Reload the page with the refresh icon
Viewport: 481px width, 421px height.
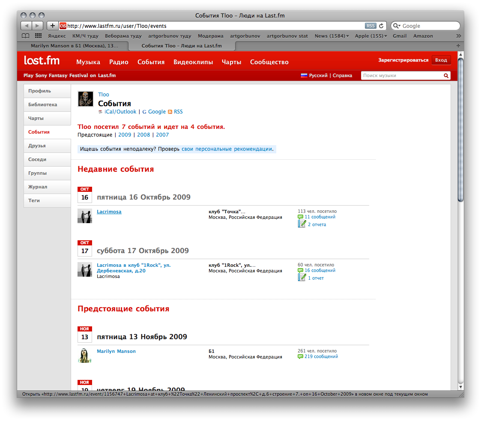coord(381,26)
